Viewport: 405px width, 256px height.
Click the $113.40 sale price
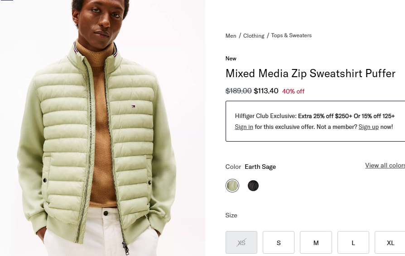click(x=266, y=91)
